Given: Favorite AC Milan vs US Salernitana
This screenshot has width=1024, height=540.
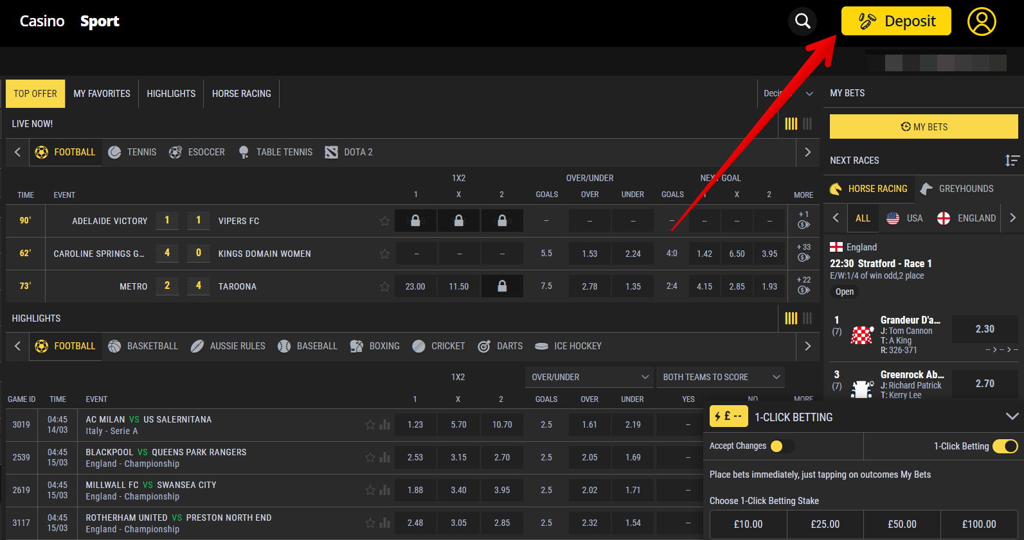Looking at the screenshot, I should pos(370,424).
